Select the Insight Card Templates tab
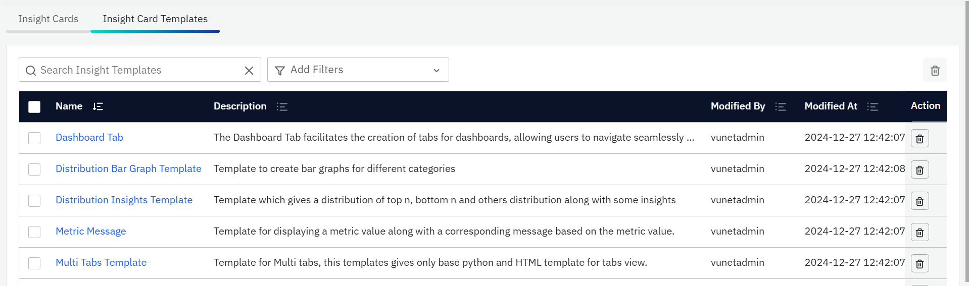Screen dimensions: 969x286 coord(155,19)
